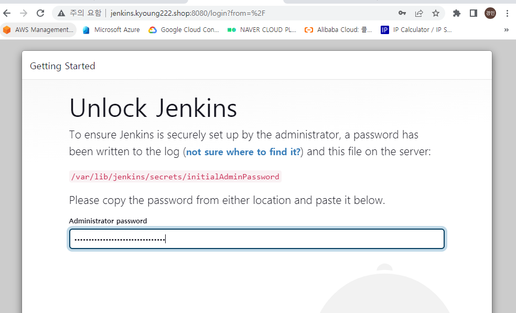Click the browser forward arrow

(24, 13)
